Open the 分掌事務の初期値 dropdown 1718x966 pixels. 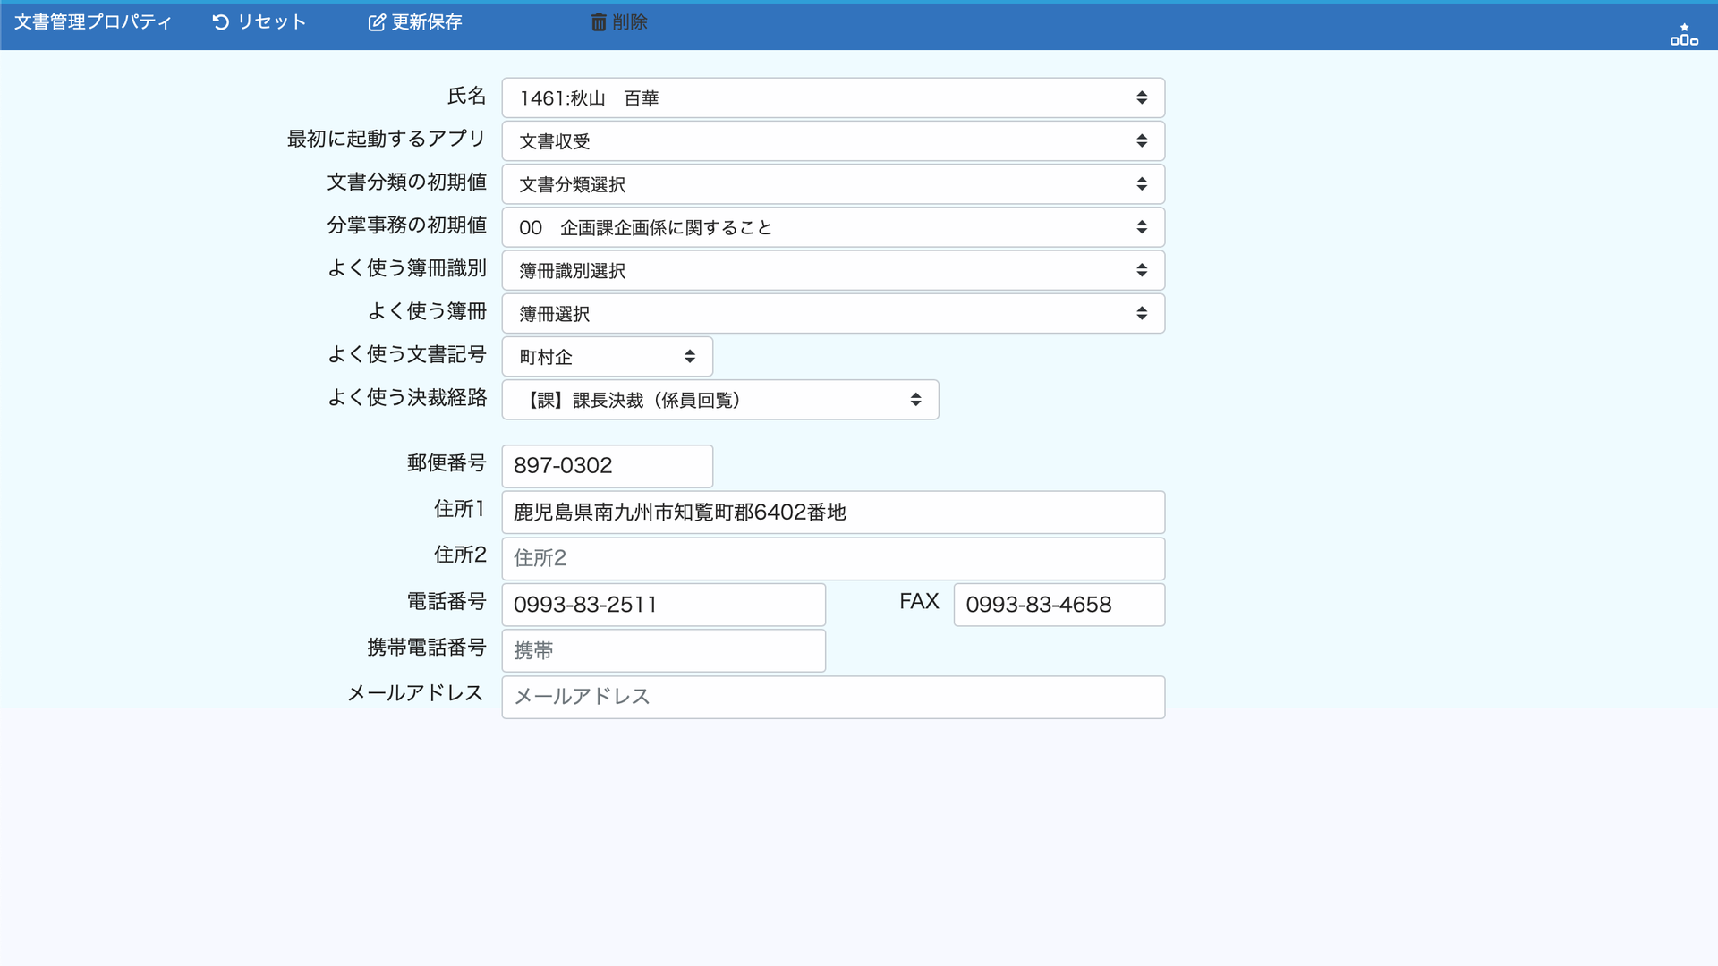[x=832, y=227]
